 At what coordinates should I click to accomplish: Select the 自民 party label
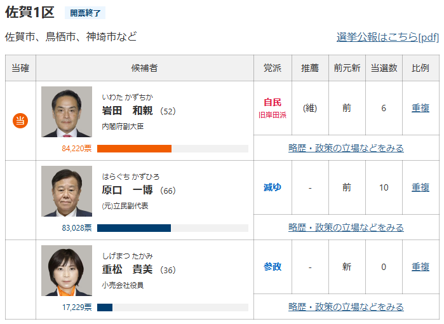[272, 102]
